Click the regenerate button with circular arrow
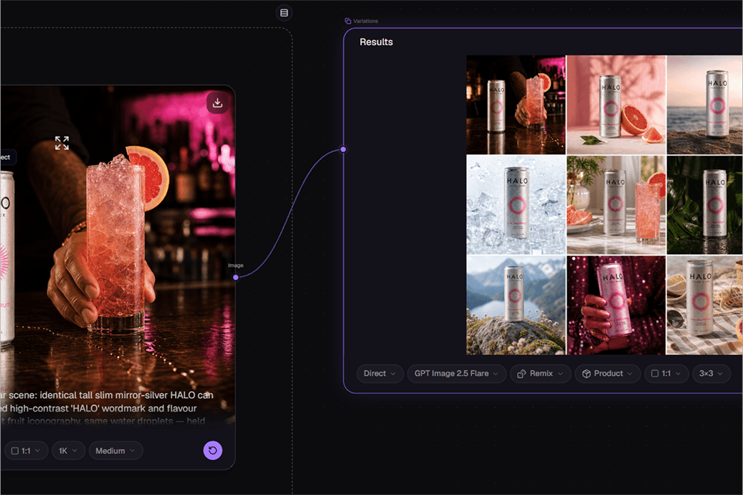 [x=213, y=451]
